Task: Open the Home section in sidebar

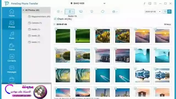Action: (x=12, y=13)
